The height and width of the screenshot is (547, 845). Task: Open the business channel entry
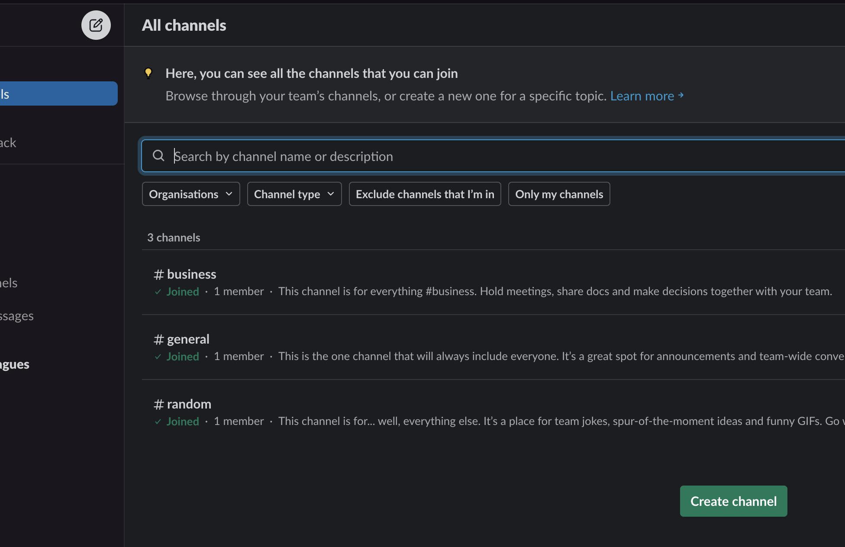point(191,274)
